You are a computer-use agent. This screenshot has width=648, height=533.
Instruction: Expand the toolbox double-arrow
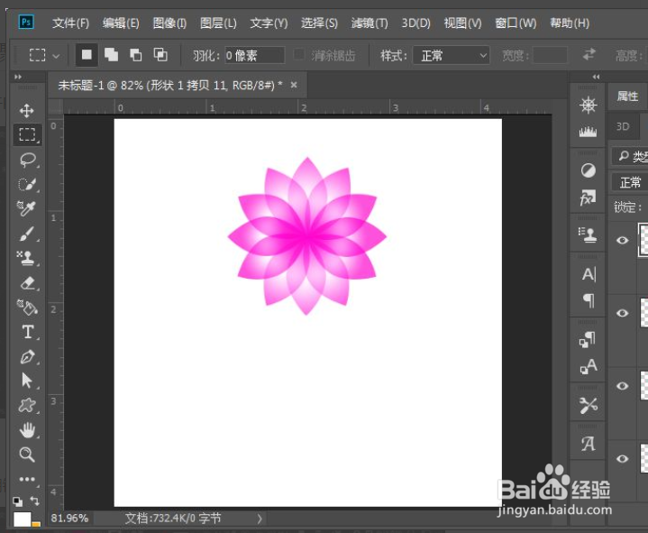[x=18, y=77]
